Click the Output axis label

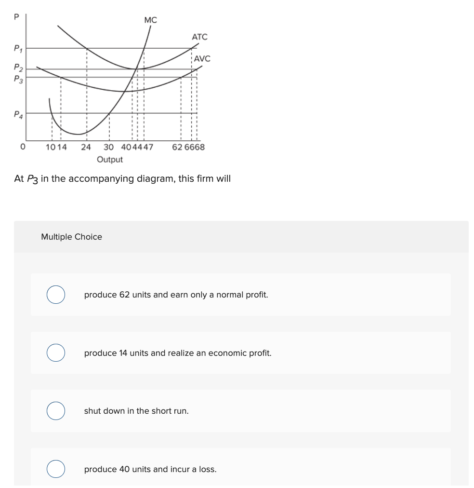(110, 159)
